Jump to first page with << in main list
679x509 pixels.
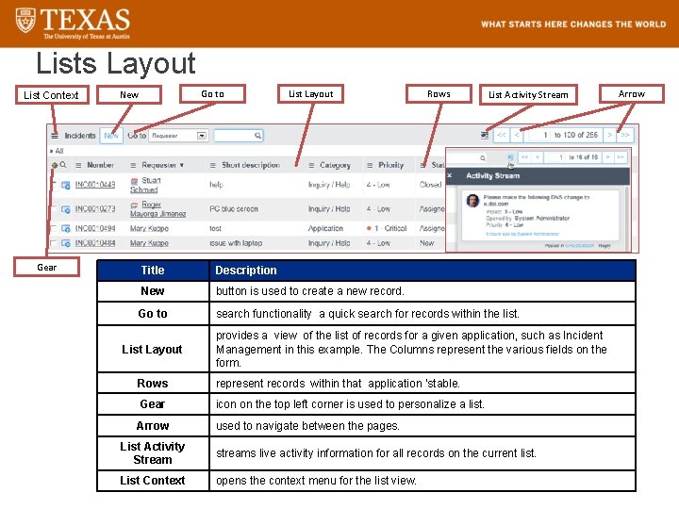pos(502,135)
